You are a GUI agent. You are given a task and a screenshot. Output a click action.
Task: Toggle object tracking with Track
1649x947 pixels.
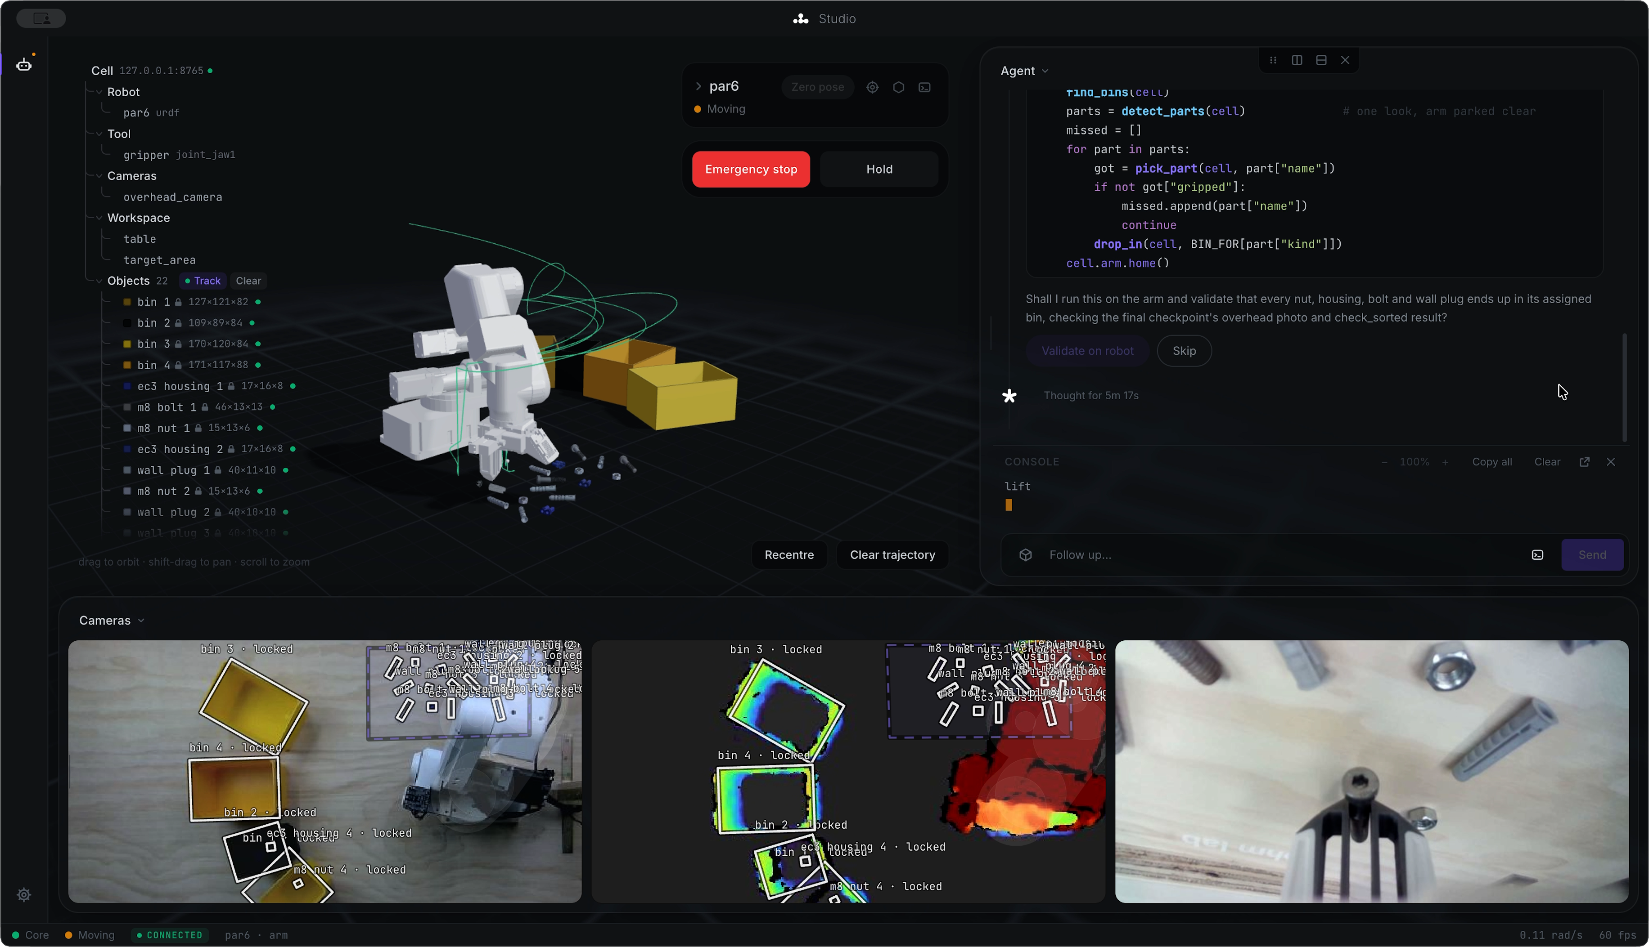click(203, 281)
